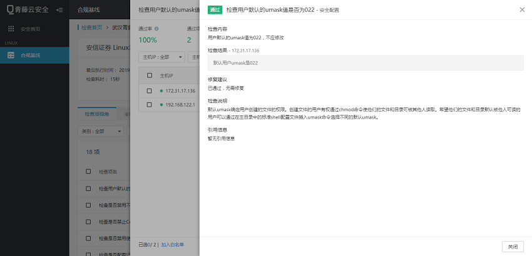Viewport: 532px width, 256px height.
Task: Click the 加入白名单 link
Action: tap(172, 245)
